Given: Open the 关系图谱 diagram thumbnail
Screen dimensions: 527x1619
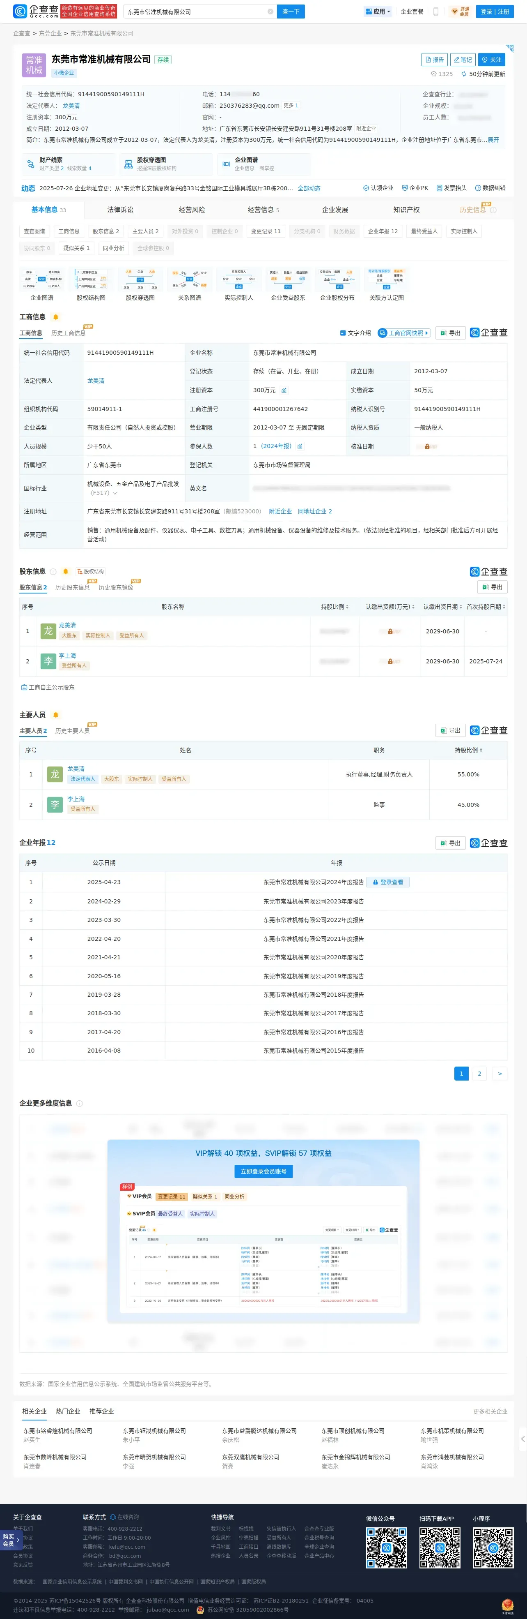Looking at the screenshot, I should tap(190, 284).
